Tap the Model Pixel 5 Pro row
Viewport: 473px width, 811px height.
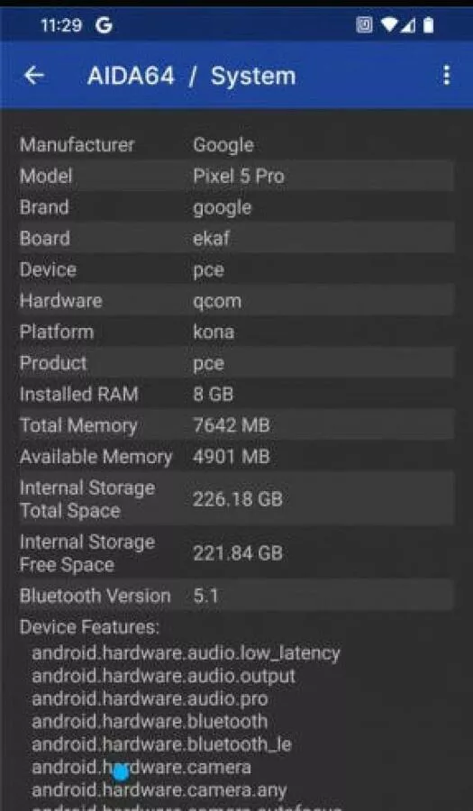coord(236,176)
